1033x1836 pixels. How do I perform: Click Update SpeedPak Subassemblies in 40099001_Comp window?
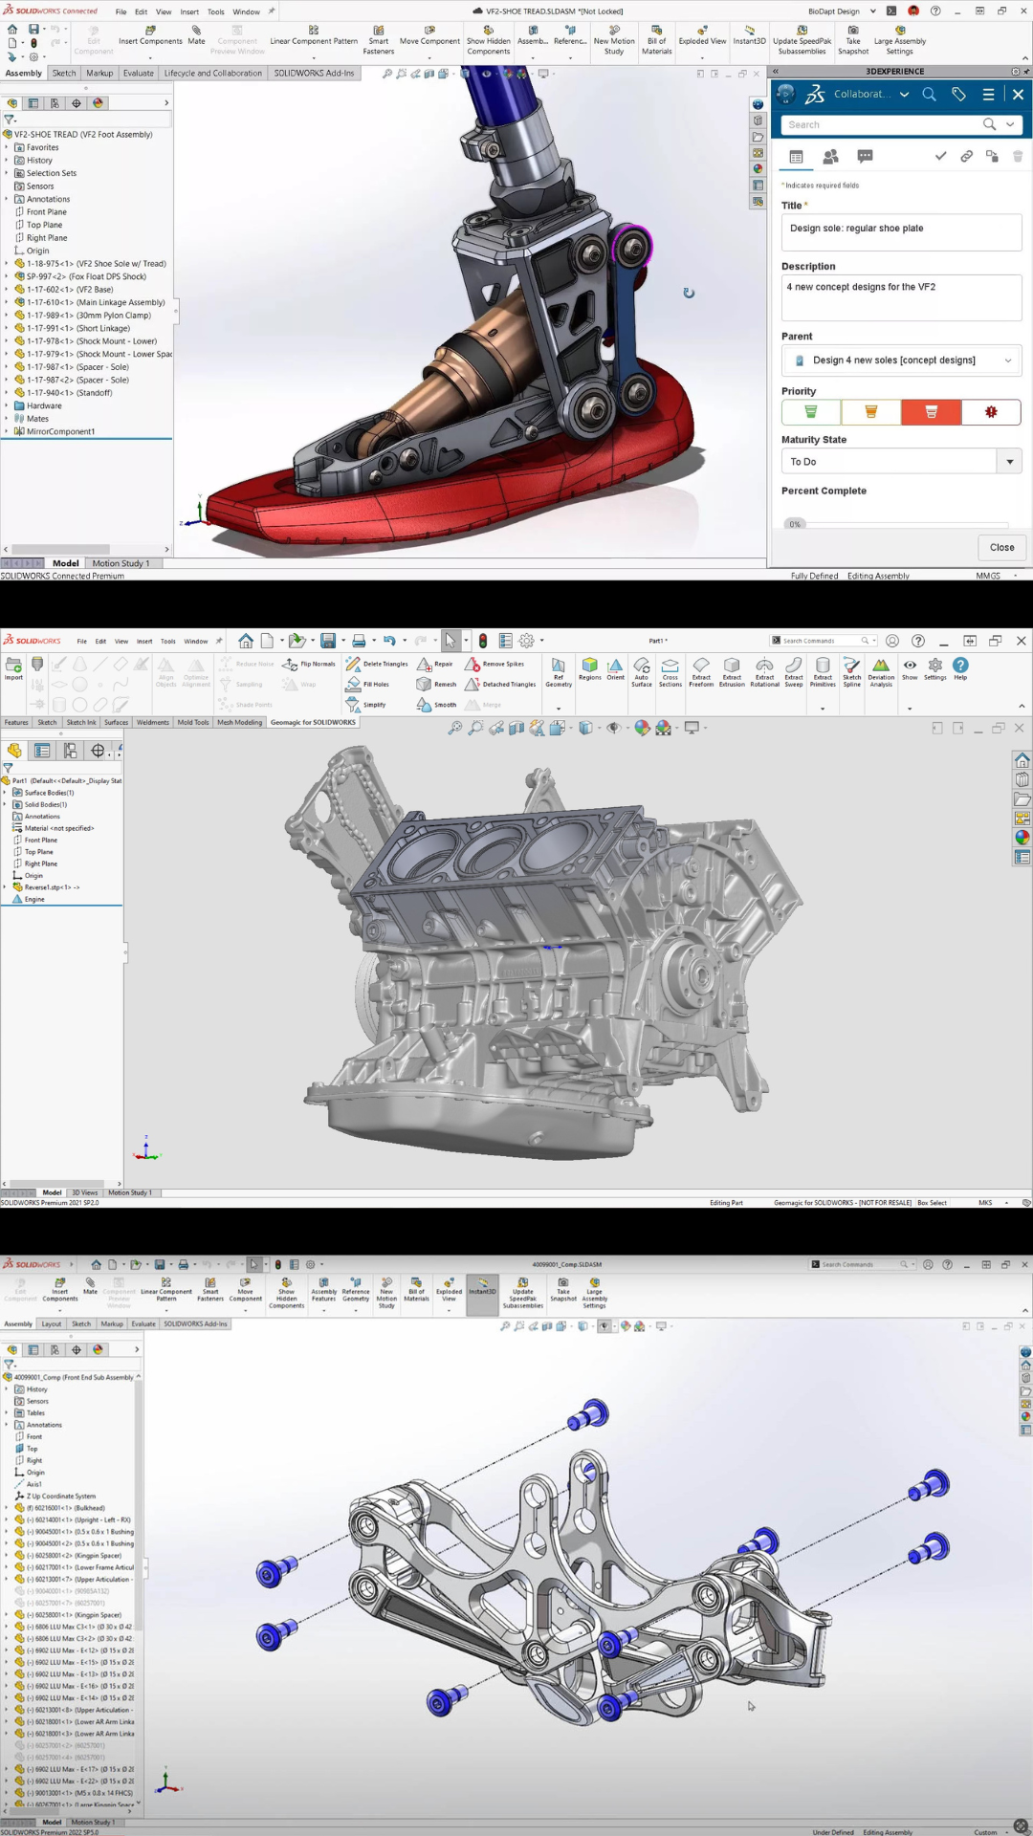523,1292
